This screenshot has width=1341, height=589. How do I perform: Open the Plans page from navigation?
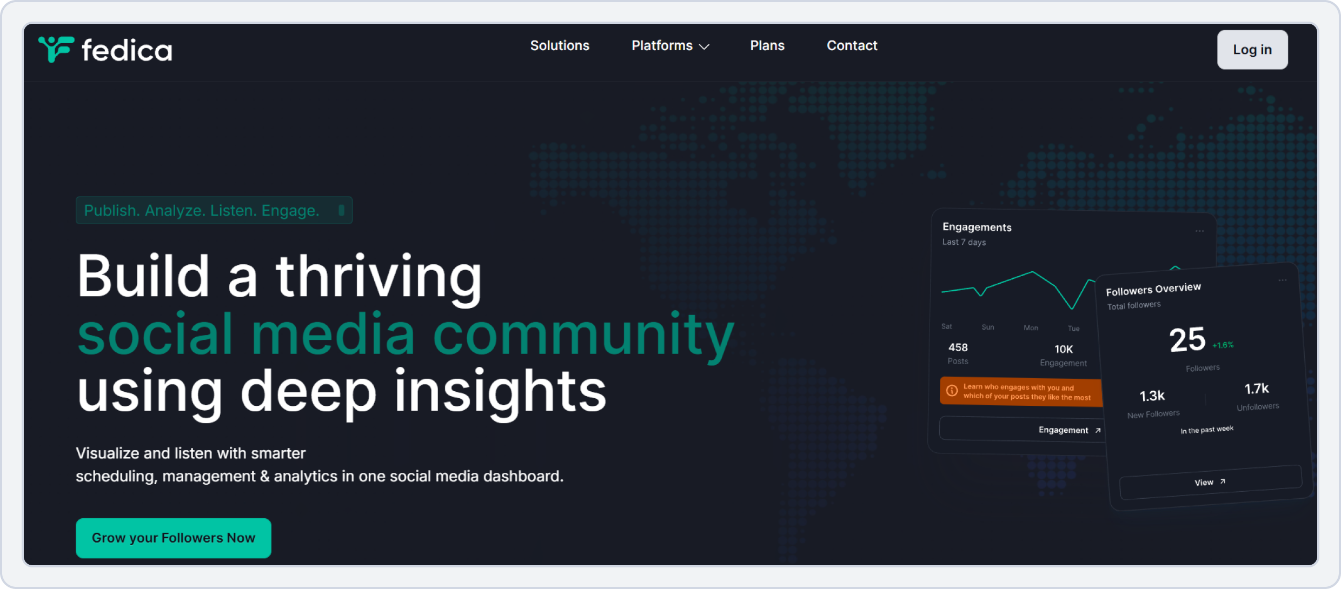coord(767,46)
